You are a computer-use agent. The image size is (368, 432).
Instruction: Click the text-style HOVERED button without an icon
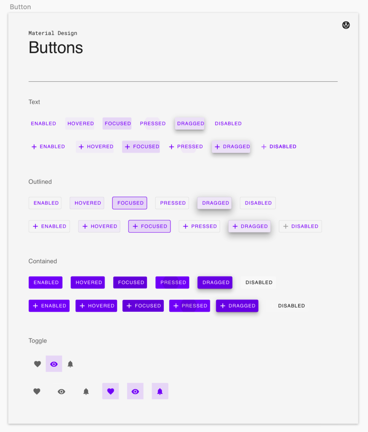[x=80, y=123]
